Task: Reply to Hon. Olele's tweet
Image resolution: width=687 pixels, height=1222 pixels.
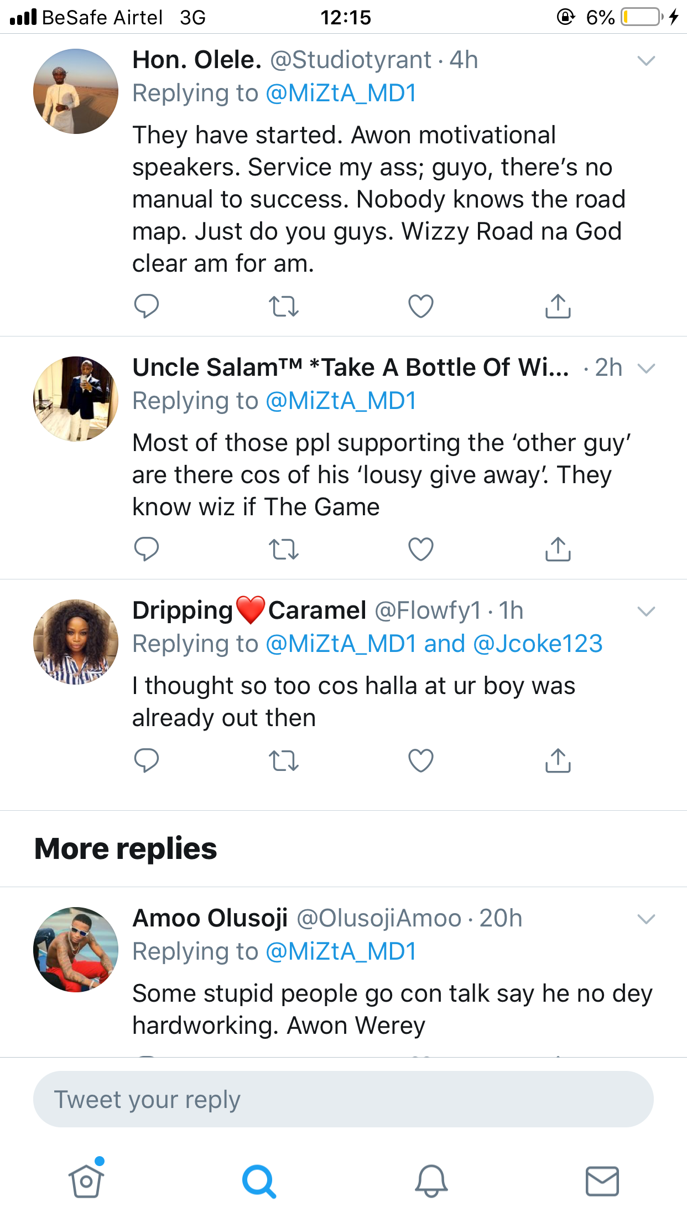Action: [x=147, y=306]
